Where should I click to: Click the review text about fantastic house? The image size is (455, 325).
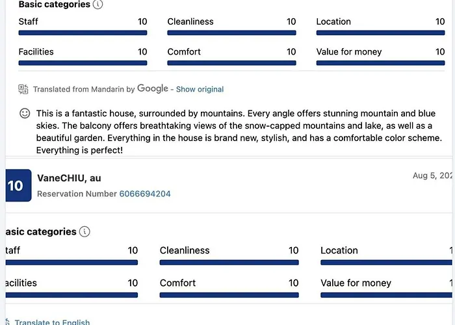[x=239, y=132]
